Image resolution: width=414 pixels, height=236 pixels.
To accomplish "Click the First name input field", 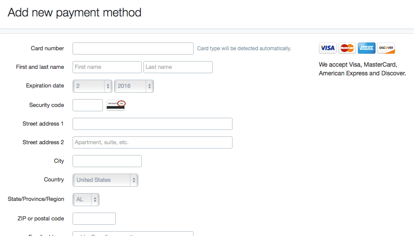I will (x=107, y=67).
